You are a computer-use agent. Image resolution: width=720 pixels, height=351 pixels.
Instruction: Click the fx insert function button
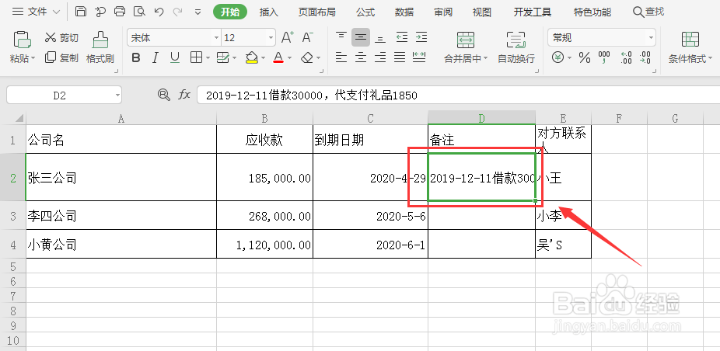(x=184, y=95)
